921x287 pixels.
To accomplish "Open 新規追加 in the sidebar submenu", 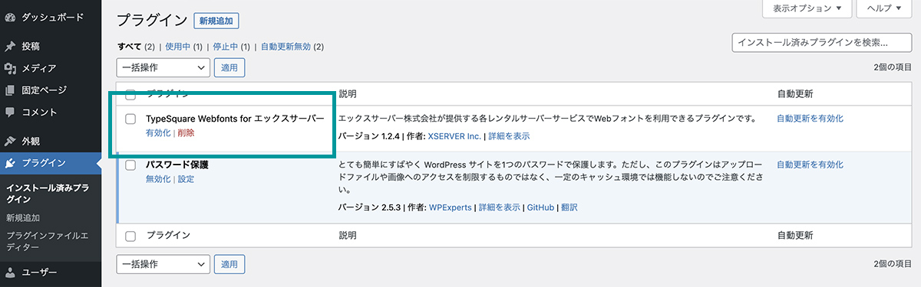I will [x=22, y=218].
